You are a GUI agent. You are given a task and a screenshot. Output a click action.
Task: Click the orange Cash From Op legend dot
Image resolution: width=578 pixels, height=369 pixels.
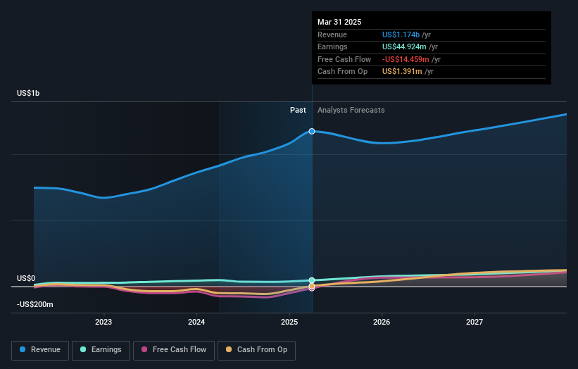[229, 349]
